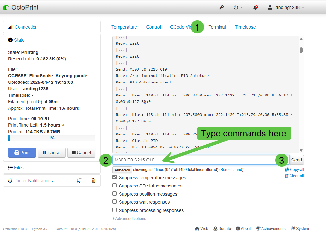Viewport: 326px width, 244px height.
Task: Clear all terminal output
Action: click(294, 176)
